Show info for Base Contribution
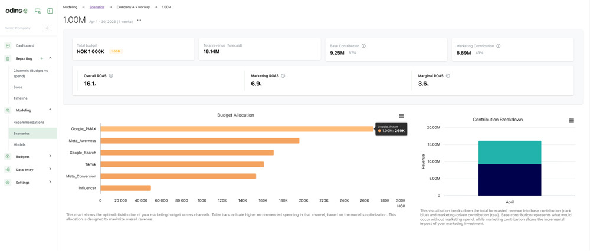Viewport: 590px width, 251px height. point(363,46)
